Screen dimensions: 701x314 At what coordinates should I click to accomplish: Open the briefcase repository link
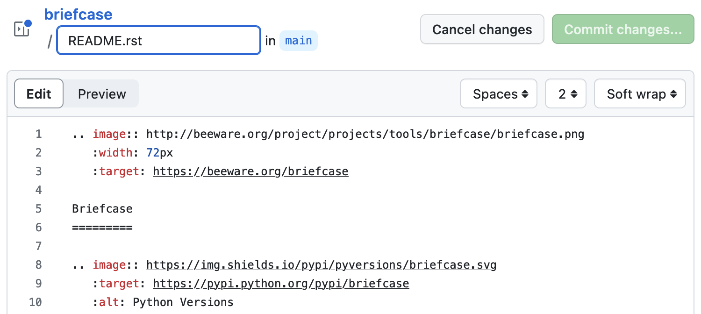tap(78, 14)
